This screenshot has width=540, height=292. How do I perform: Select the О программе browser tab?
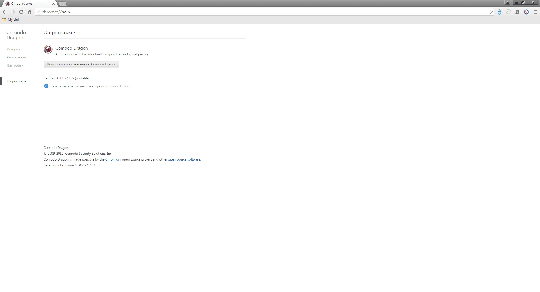point(29,4)
